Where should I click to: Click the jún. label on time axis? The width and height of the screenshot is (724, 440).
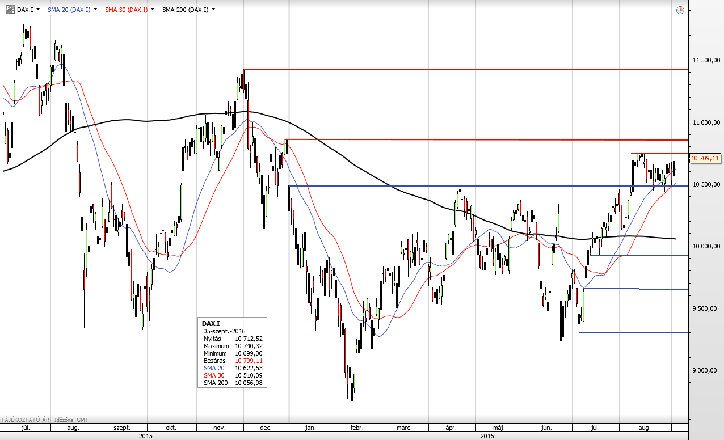(x=546, y=428)
